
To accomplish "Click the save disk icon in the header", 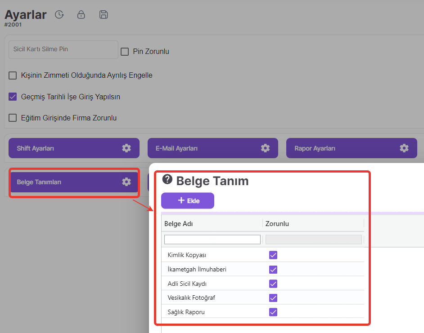I will pos(104,15).
